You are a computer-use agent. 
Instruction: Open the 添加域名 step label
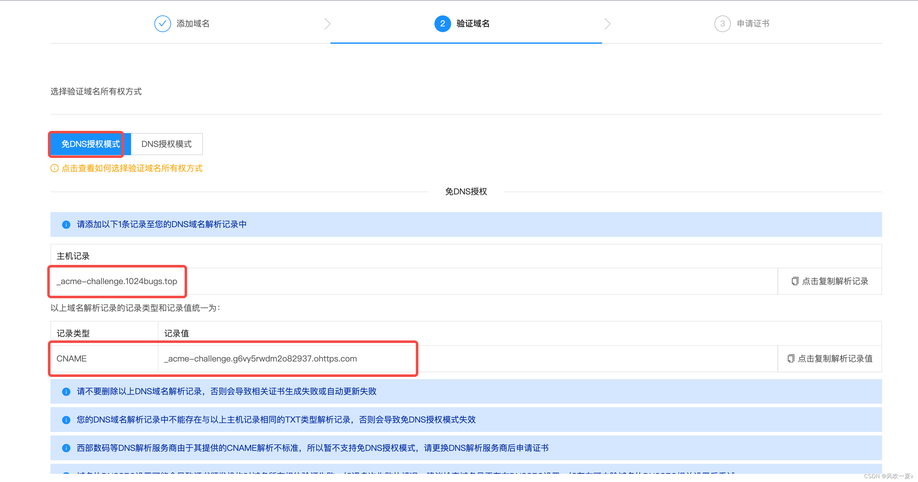click(x=193, y=24)
